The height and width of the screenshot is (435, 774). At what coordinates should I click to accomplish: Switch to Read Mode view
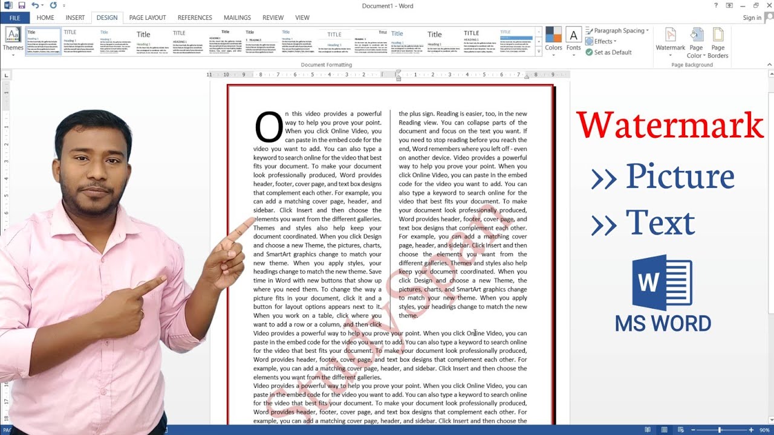(x=648, y=430)
